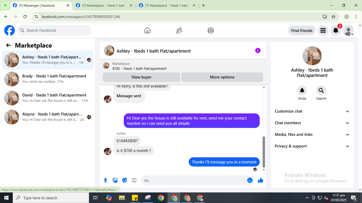This screenshot has width=362, height=203.
Task: View site information icon in address bar
Action: pyautogui.click(x=37, y=17)
